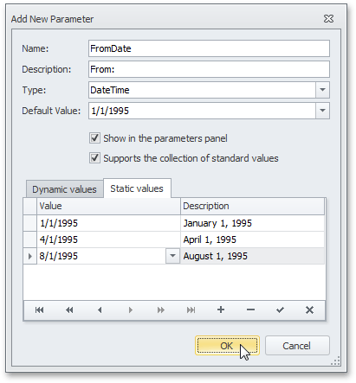Go to first record in navigator
This screenshot has height=383, width=356.
coord(39,310)
